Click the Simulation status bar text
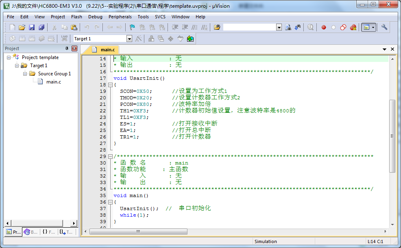Screen dimensions: 401x248 (x=266, y=241)
